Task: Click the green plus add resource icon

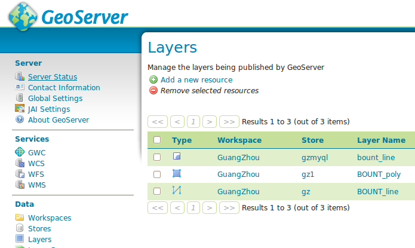Action: [x=153, y=79]
